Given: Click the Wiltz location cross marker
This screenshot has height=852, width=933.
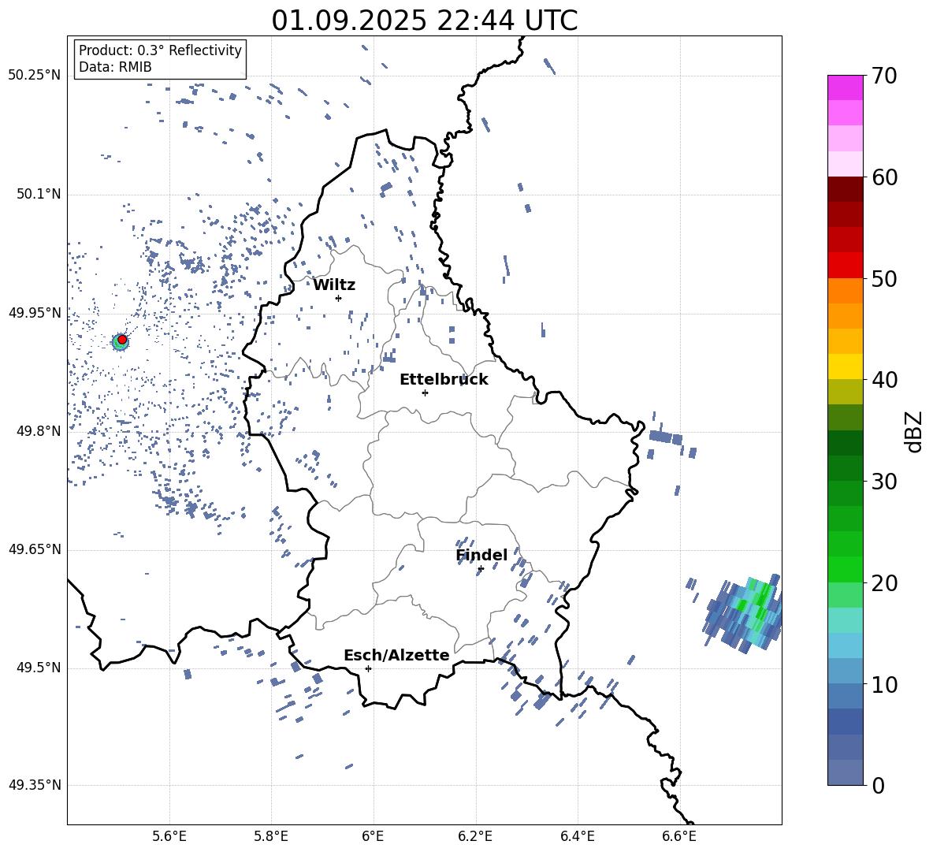Looking at the screenshot, I should (x=339, y=298).
